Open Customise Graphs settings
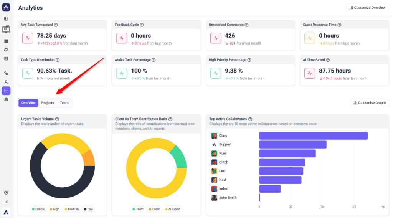 [x=370, y=103]
